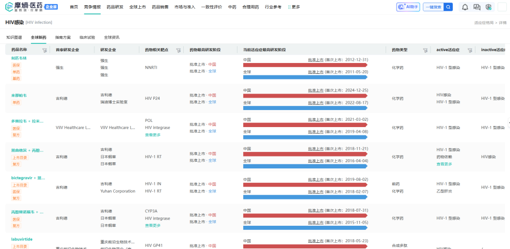The height and width of the screenshot is (249, 510).
Task: Open the 药品研发 menu
Action: pos(115,7)
